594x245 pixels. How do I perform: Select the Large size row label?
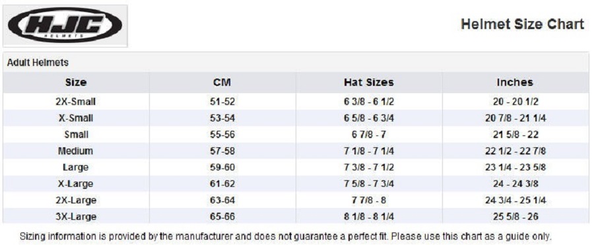click(x=76, y=167)
